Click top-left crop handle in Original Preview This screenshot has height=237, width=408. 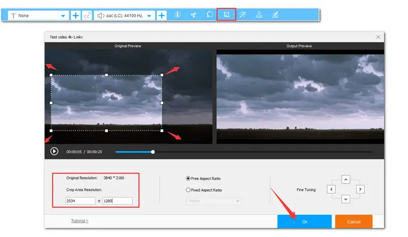point(51,75)
